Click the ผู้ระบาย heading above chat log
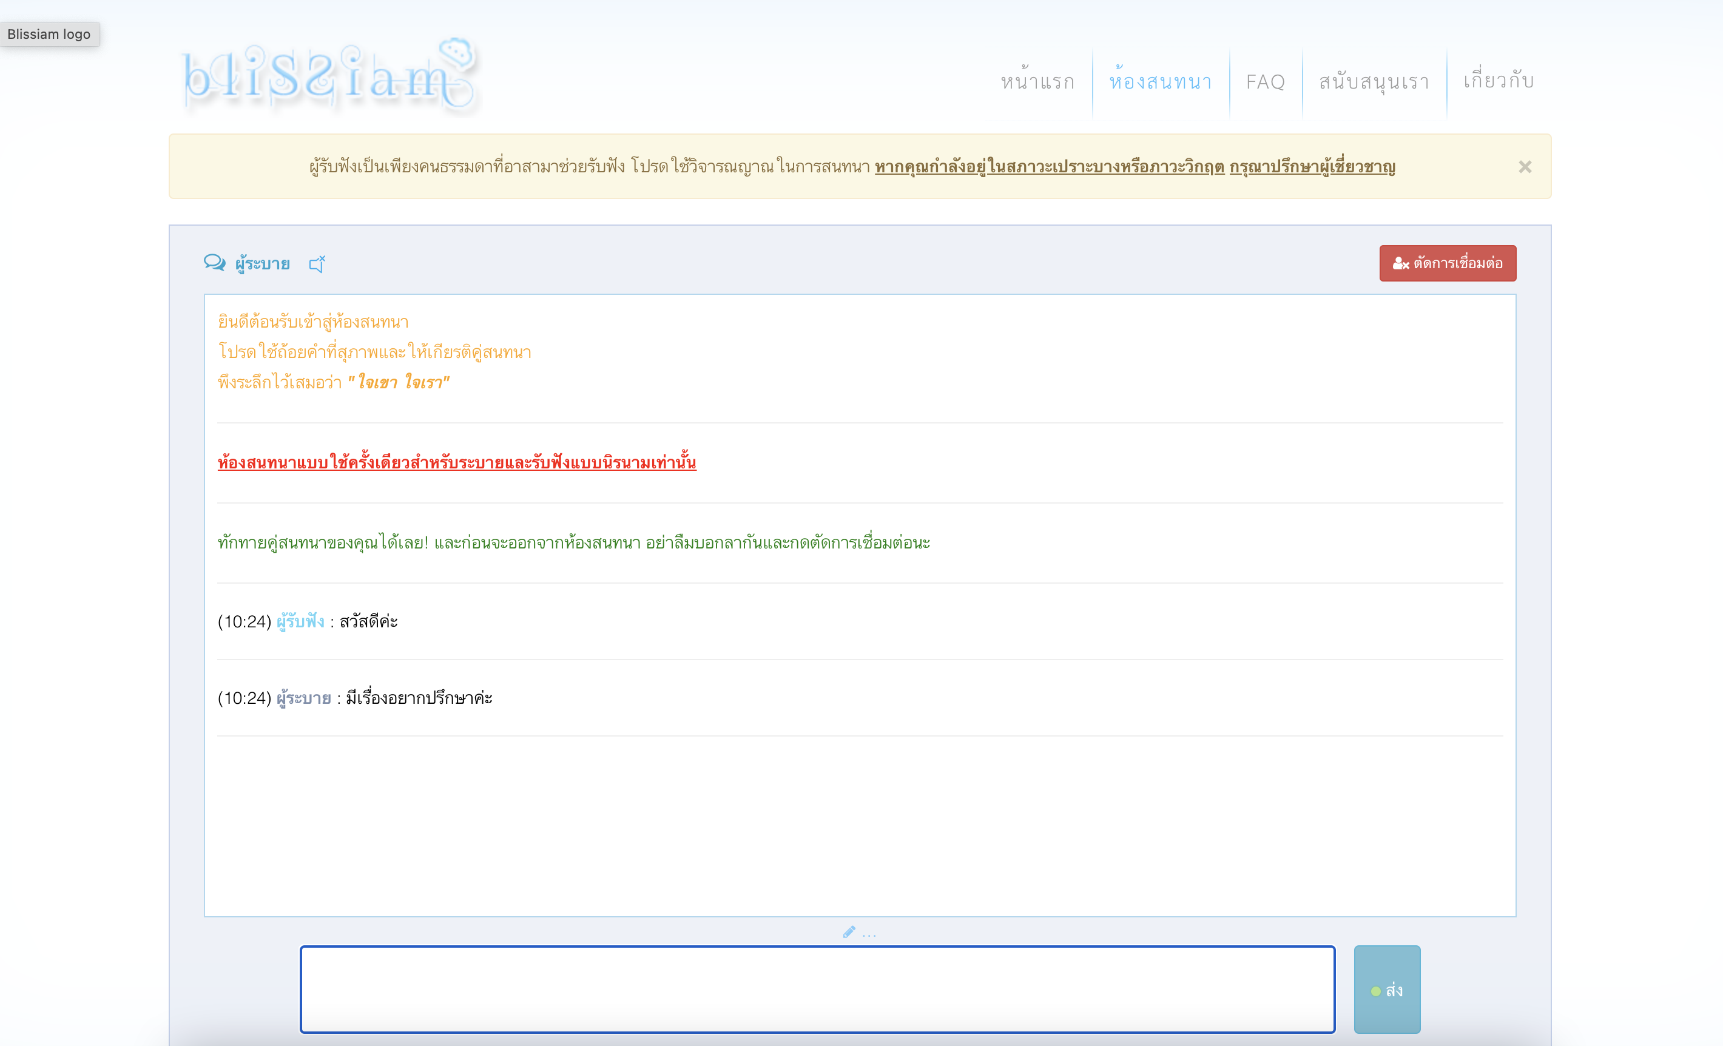This screenshot has height=1046, width=1723. coord(262,263)
